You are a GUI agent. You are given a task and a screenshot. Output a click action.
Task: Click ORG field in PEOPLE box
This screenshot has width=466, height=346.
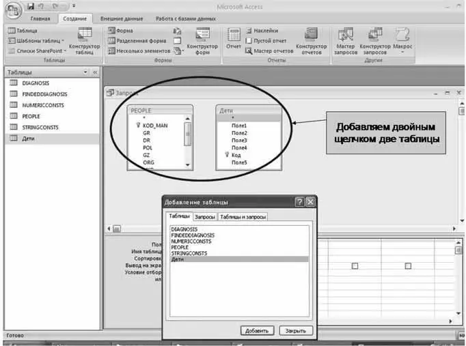[148, 162]
